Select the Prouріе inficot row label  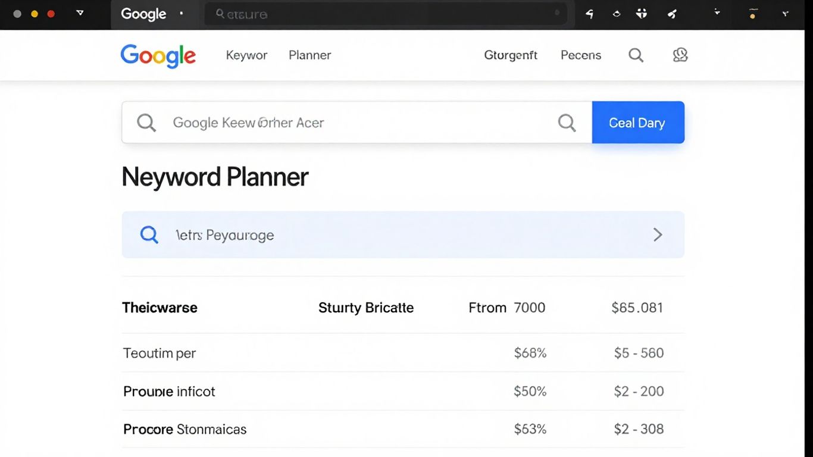click(x=169, y=392)
